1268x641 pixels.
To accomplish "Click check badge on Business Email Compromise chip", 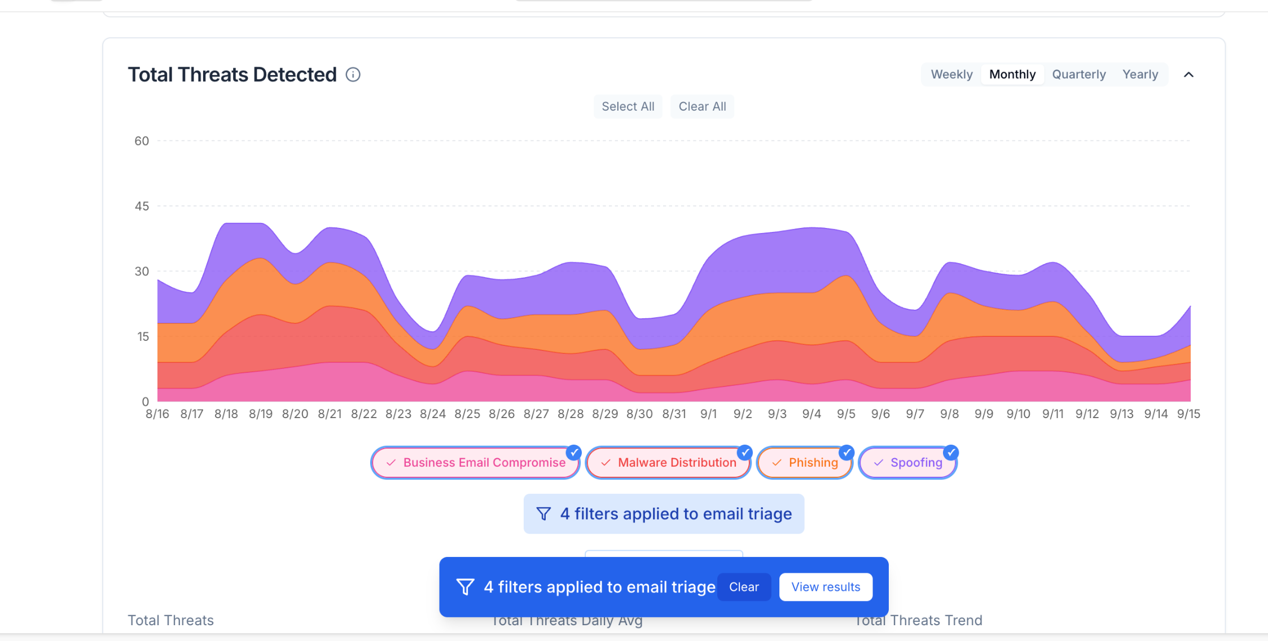I will (574, 453).
